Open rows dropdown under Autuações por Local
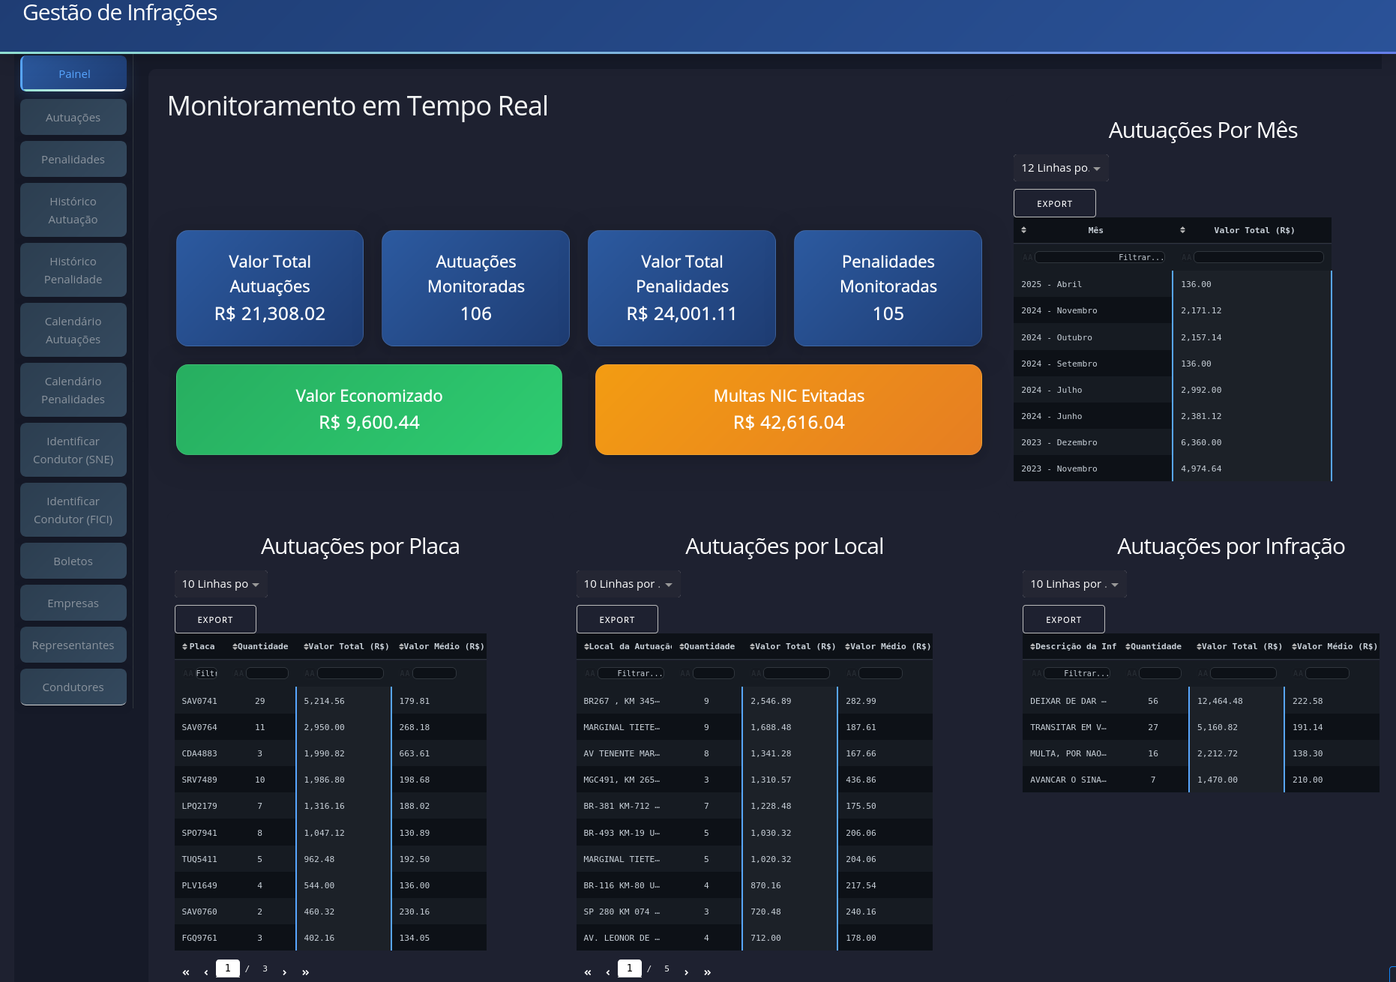This screenshot has height=982, width=1396. 628,584
